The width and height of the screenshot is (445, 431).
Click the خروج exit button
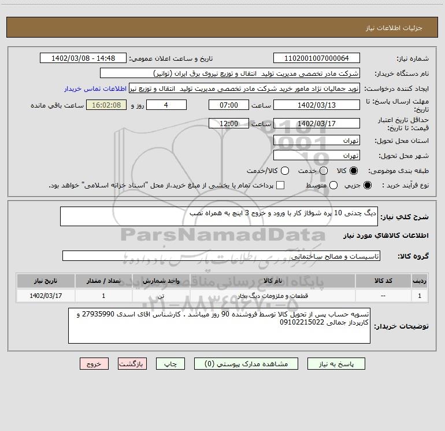pyautogui.click(x=94, y=364)
